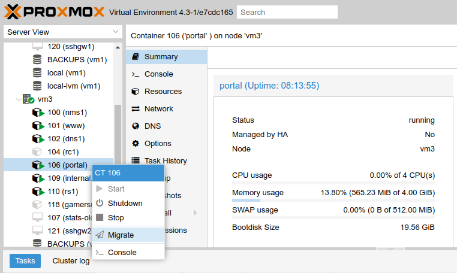Screen dimensions: 457x273
Task: Click the 100 (nms1) container icon
Action: [x=38, y=113]
